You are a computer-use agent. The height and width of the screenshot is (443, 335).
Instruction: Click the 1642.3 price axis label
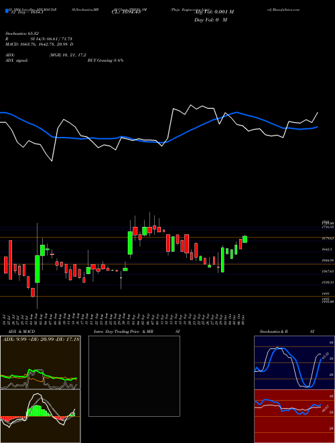[x=328, y=249]
